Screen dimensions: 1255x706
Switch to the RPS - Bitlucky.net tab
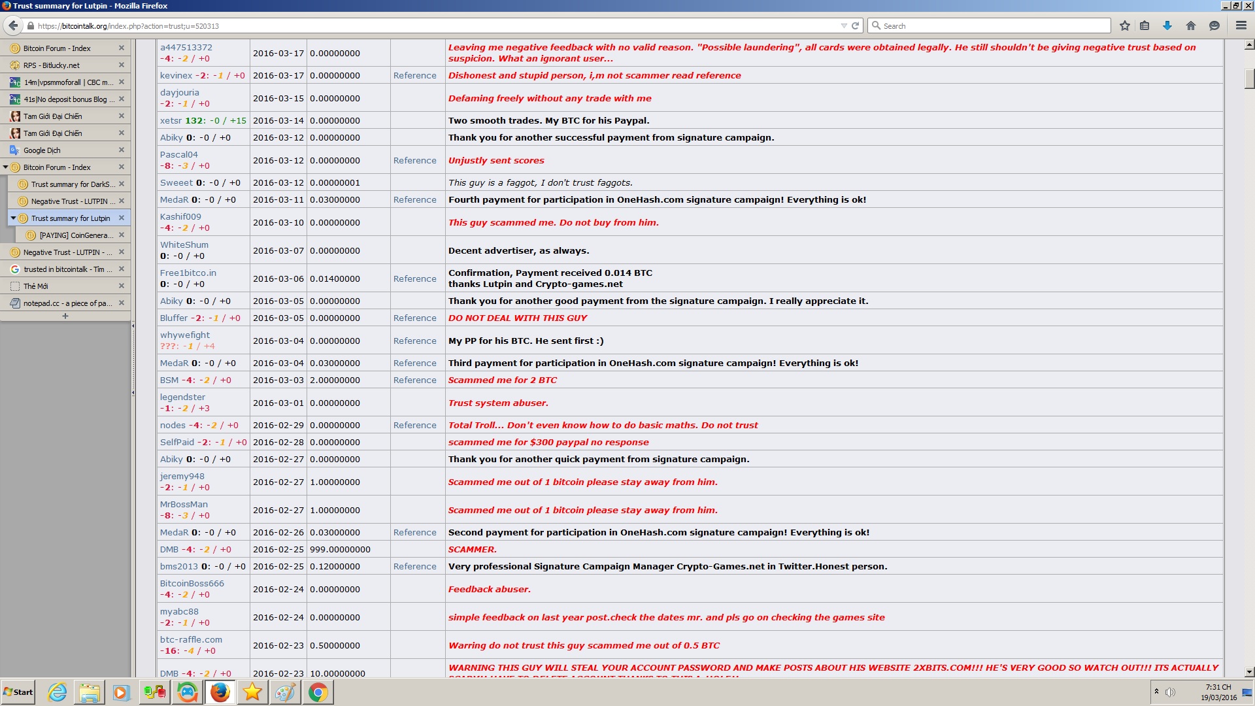click(x=65, y=65)
